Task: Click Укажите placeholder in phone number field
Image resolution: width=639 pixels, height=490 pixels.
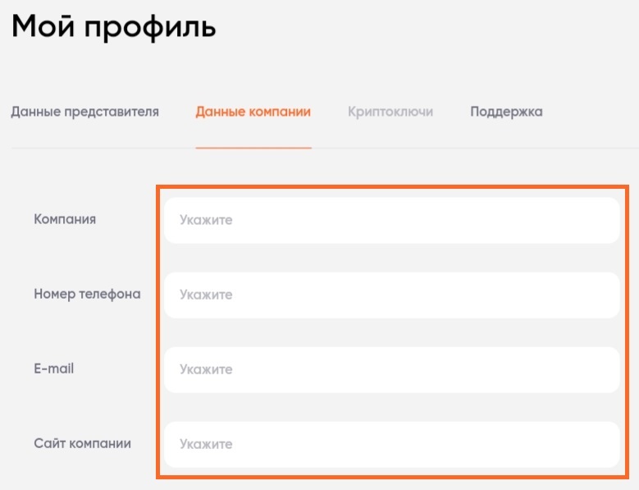Action: (x=206, y=295)
